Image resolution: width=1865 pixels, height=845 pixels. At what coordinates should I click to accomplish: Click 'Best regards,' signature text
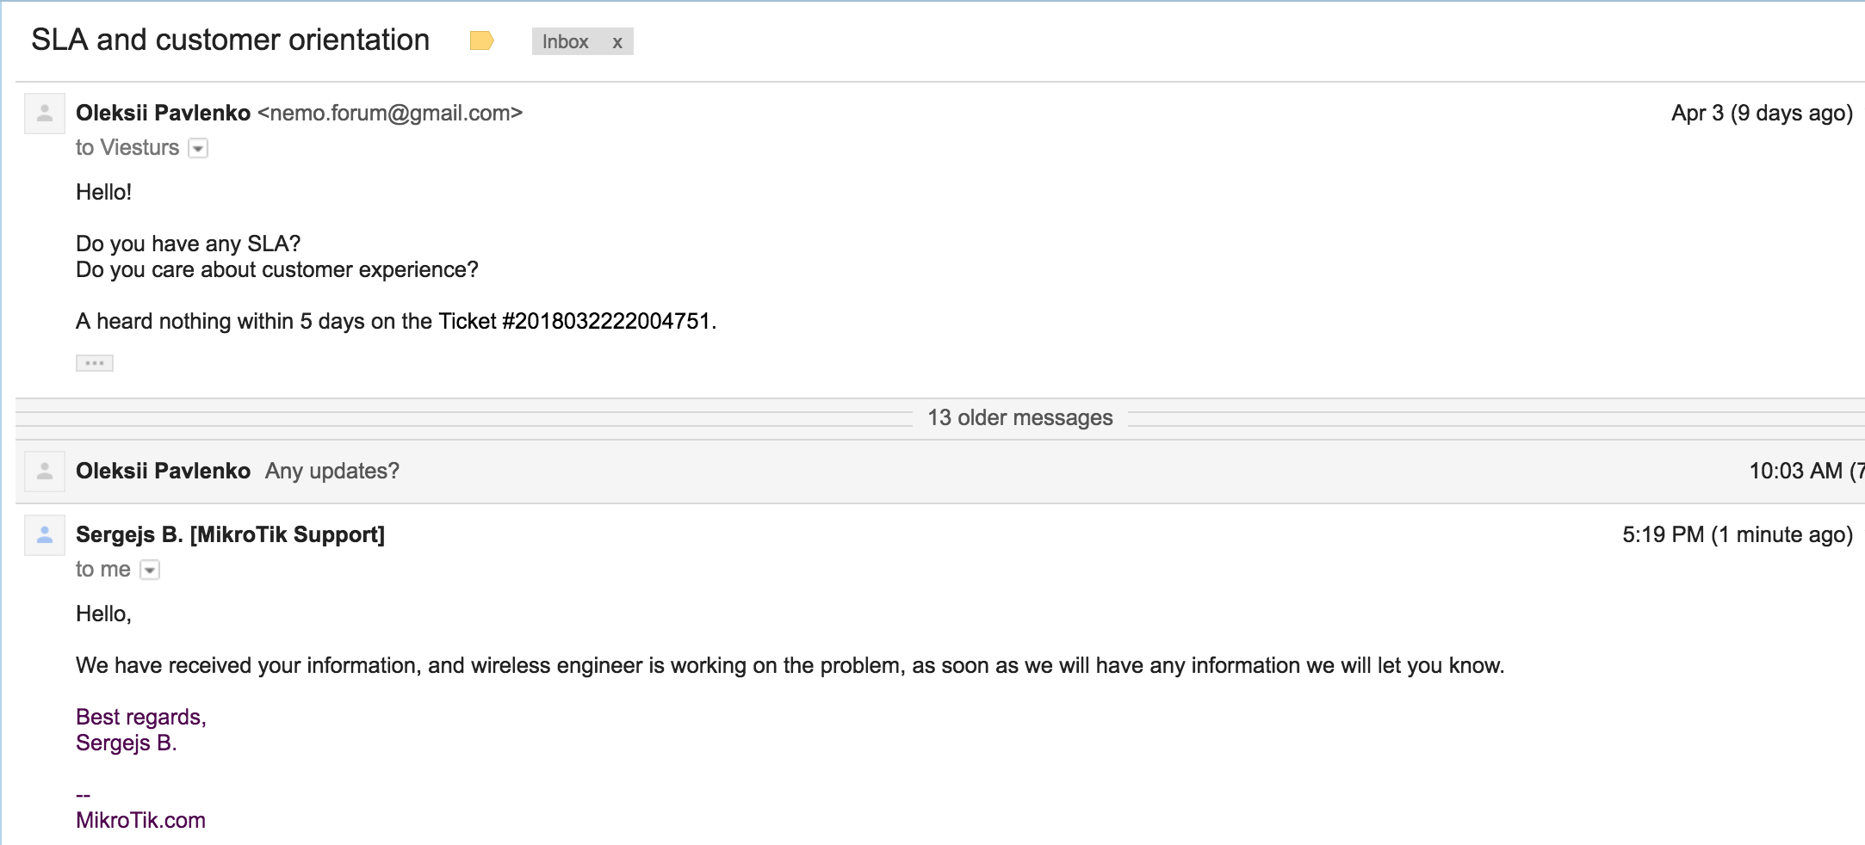pyautogui.click(x=141, y=717)
